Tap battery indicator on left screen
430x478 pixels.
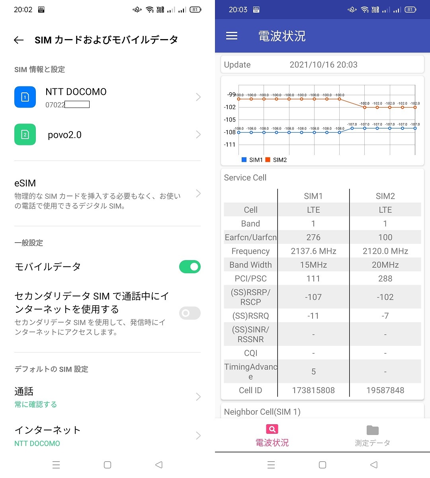click(195, 10)
